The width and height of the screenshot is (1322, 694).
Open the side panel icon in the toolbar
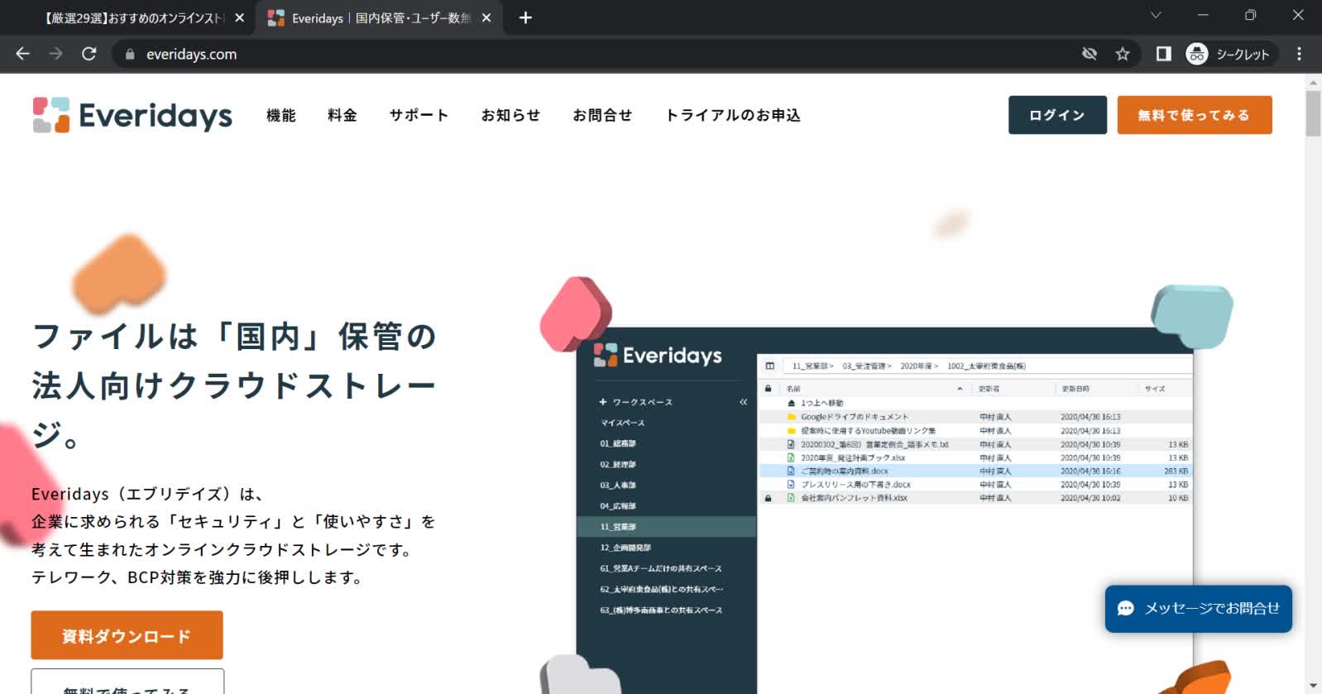(1163, 54)
